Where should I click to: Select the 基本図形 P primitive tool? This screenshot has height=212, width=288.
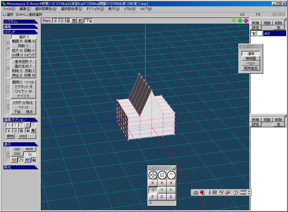pos(23,62)
